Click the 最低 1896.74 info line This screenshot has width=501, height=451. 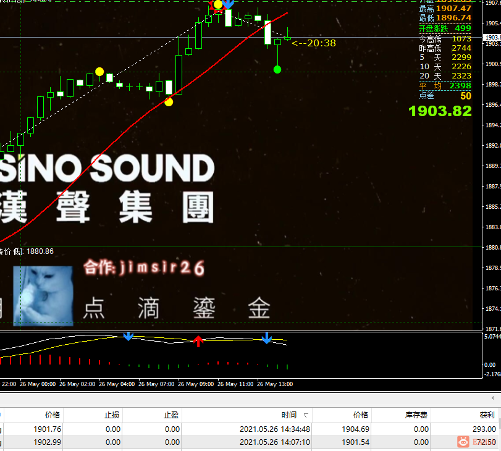pos(445,18)
